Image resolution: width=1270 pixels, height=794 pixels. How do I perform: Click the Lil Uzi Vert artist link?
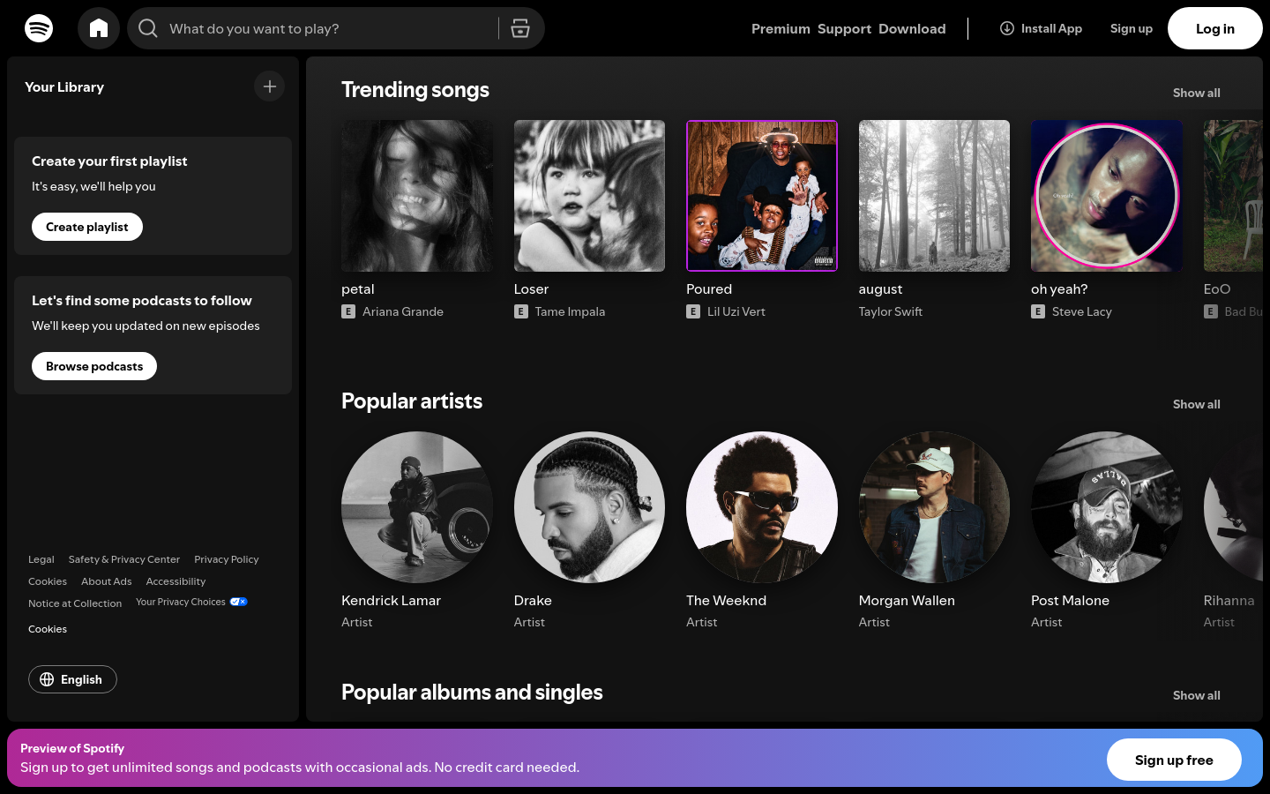coord(736,311)
